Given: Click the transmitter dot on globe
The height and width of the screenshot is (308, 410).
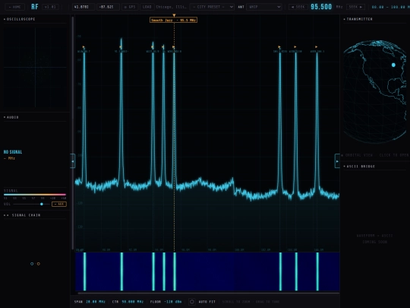Looking at the screenshot, I should (393, 65).
